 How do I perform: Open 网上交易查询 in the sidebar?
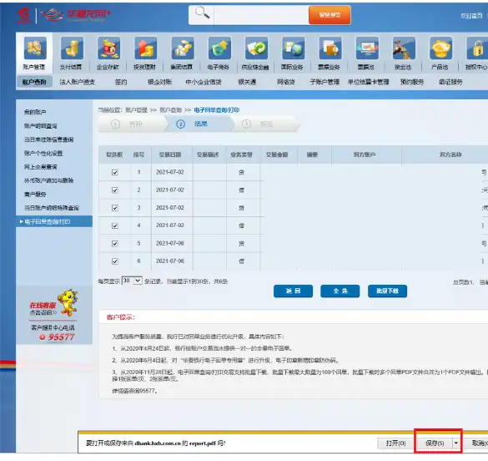tap(41, 167)
